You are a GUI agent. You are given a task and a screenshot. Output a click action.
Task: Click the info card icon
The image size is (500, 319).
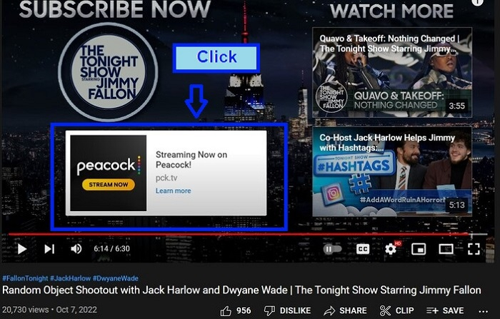477,2
